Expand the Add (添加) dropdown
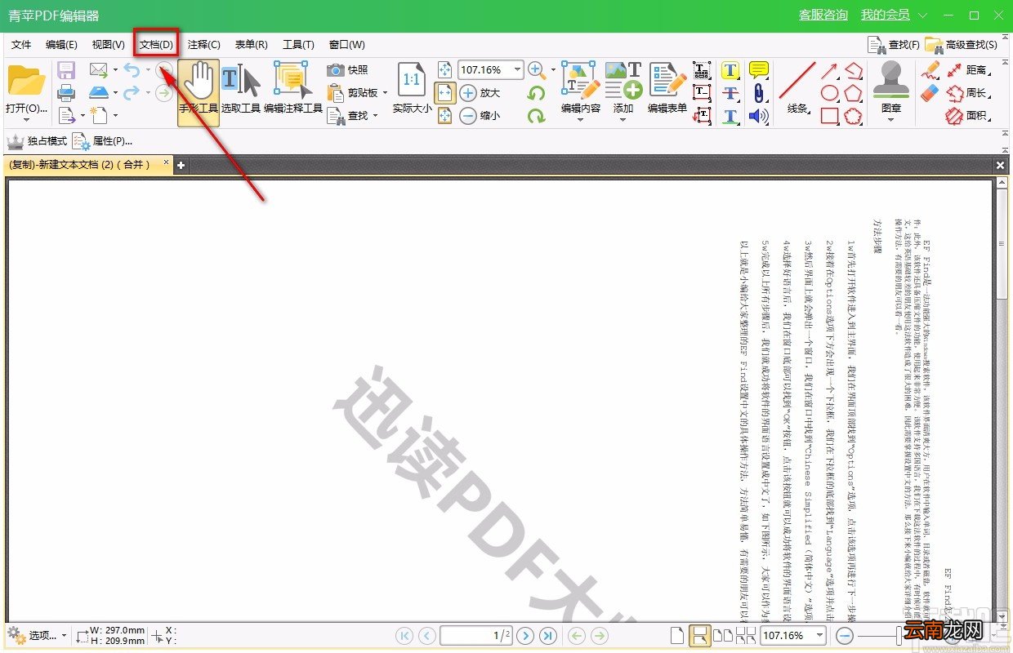1013x653 pixels. click(x=623, y=120)
